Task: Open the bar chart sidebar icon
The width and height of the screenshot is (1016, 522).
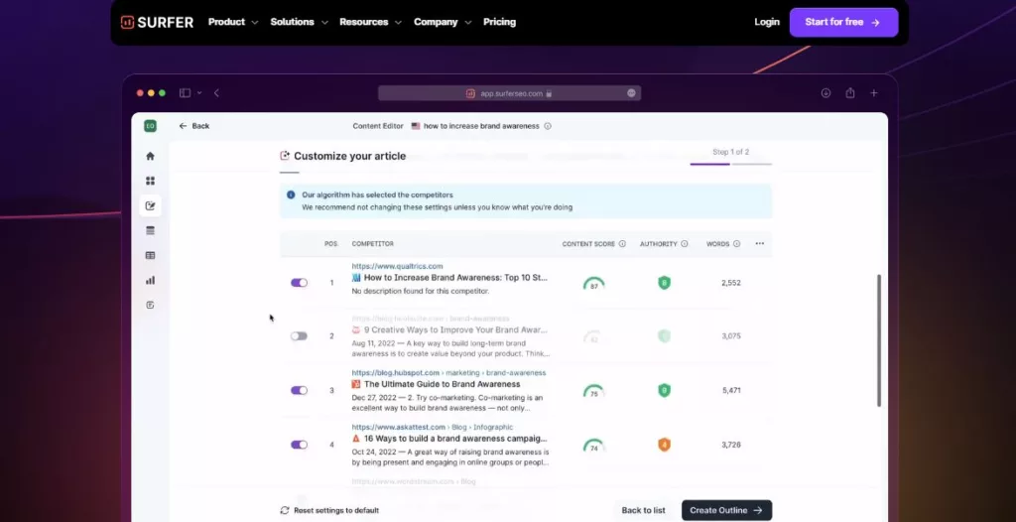Action: 151,280
